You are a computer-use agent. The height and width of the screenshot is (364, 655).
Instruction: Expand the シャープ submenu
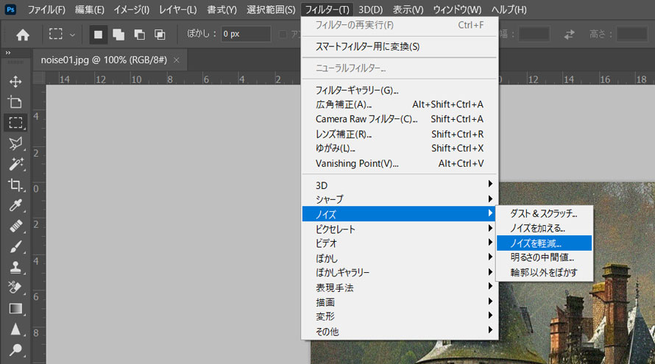(400, 199)
